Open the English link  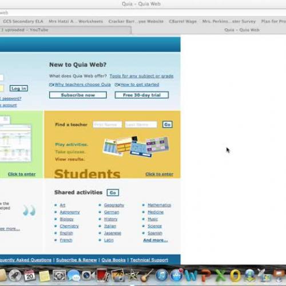(x=66, y=233)
